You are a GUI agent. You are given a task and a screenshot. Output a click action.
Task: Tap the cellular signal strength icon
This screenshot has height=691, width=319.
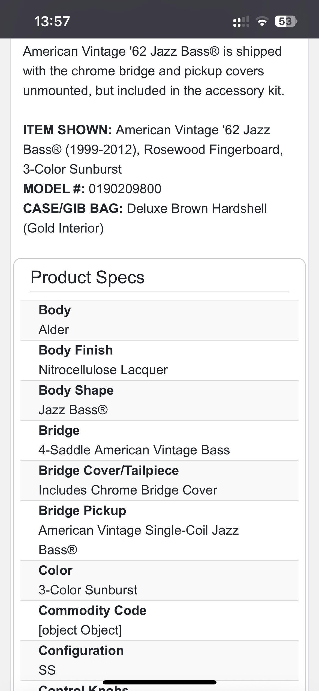(x=241, y=22)
